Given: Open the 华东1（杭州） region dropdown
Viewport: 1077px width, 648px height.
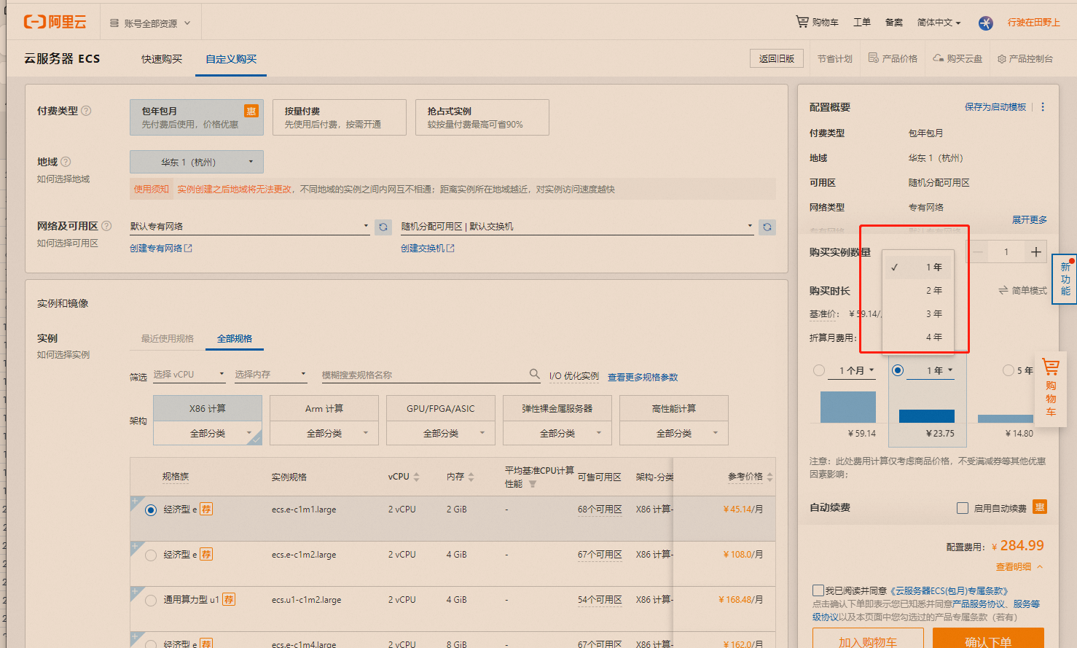Looking at the screenshot, I should click(197, 162).
